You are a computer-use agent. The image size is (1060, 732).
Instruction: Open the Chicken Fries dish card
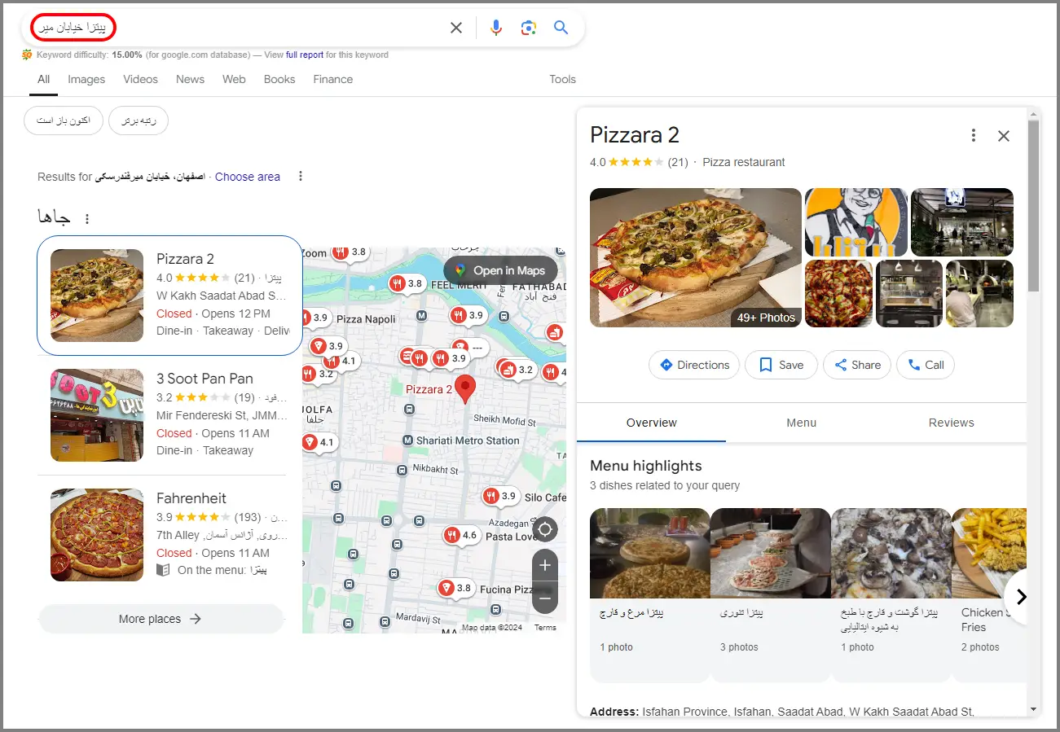[988, 594]
